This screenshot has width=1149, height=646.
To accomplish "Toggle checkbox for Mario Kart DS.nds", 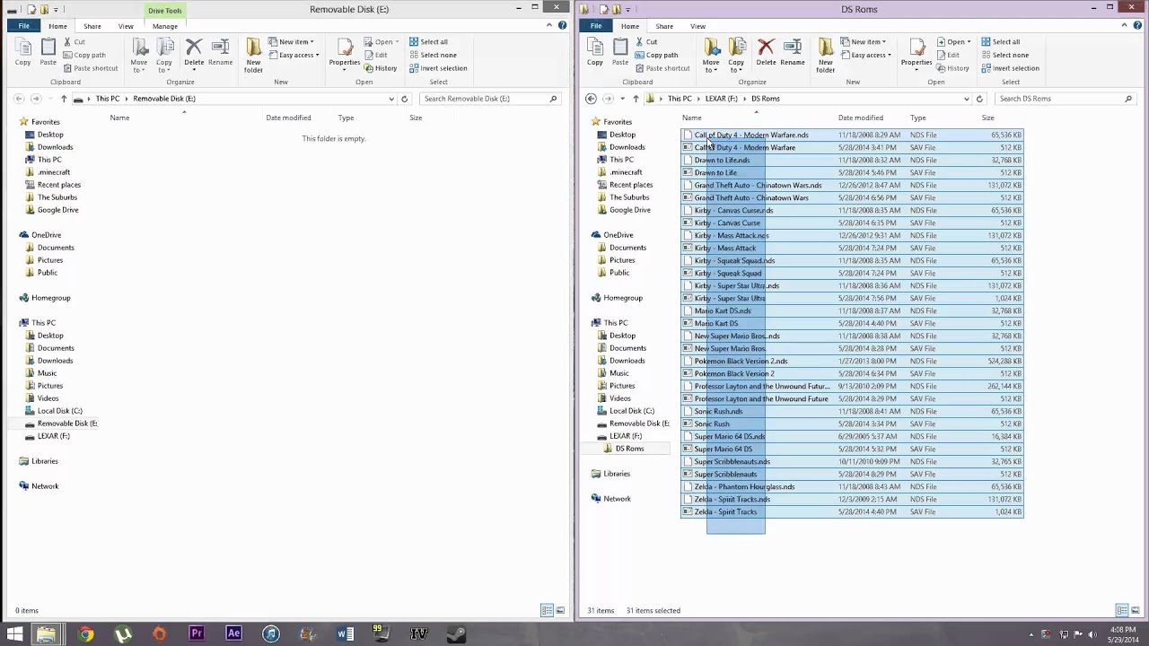I will pos(687,310).
